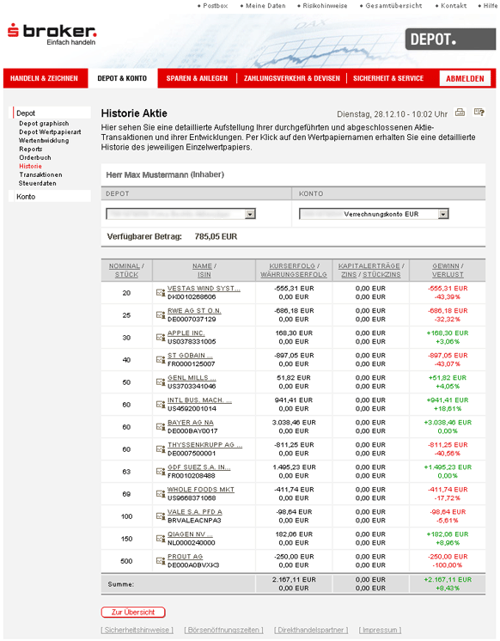Open Transaktionen in sidebar
The height and width of the screenshot is (641, 500).
pyautogui.click(x=41, y=175)
